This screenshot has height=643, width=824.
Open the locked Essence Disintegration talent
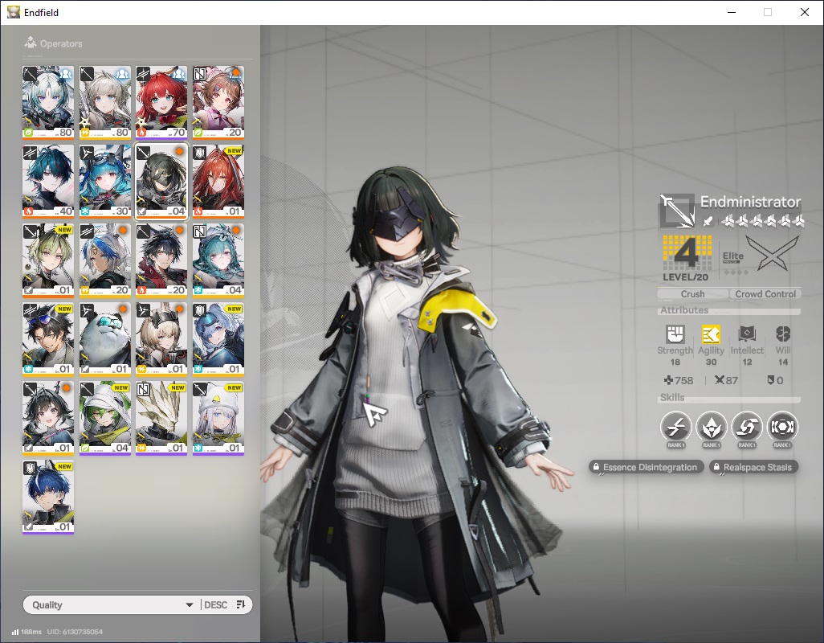click(x=646, y=467)
